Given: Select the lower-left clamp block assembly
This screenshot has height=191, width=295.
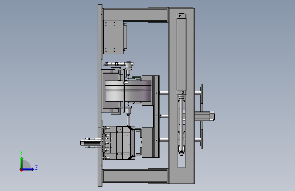Looking at the screenshot, I should tap(119, 143).
